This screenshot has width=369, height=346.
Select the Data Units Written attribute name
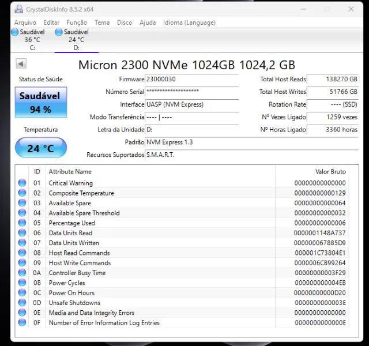74,243
